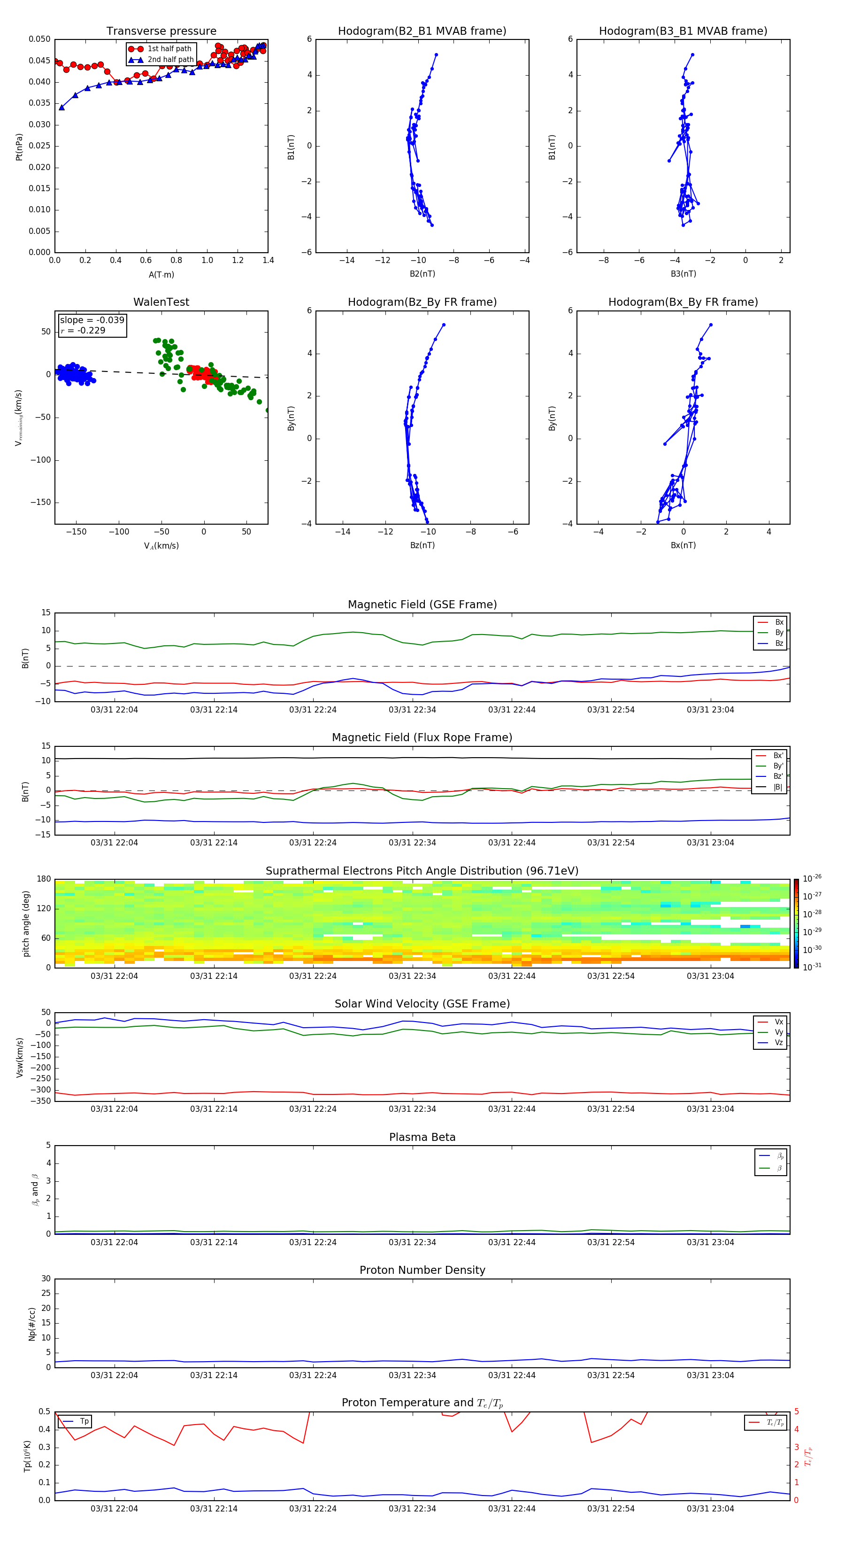Select Bz' entry in Flux Rope legend
The width and height of the screenshot is (845, 1550).
coord(770,776)
